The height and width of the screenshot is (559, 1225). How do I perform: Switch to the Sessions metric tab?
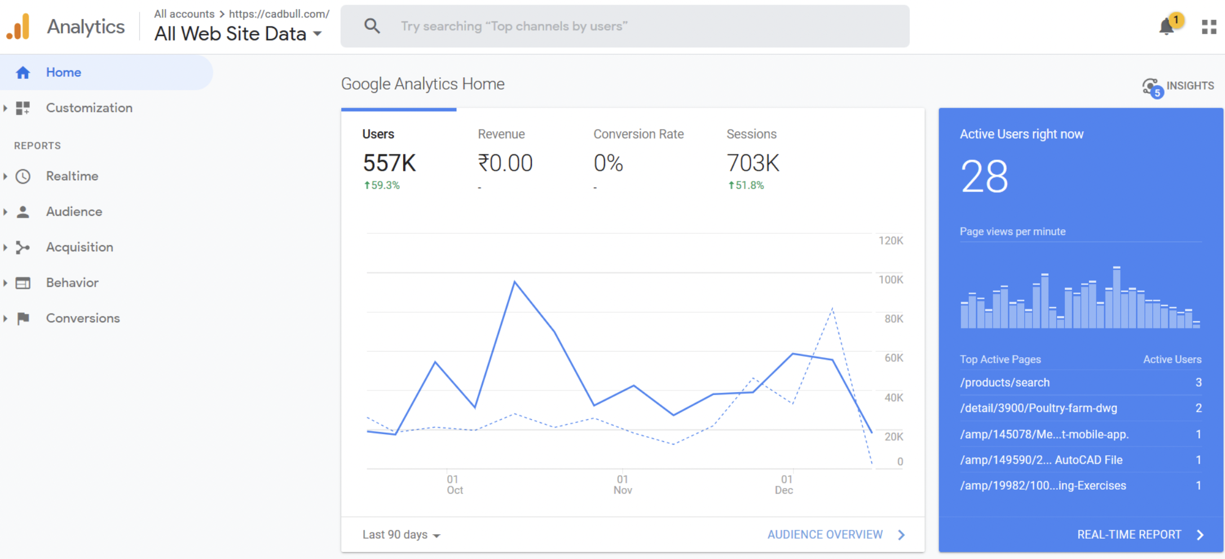(751, 134)
